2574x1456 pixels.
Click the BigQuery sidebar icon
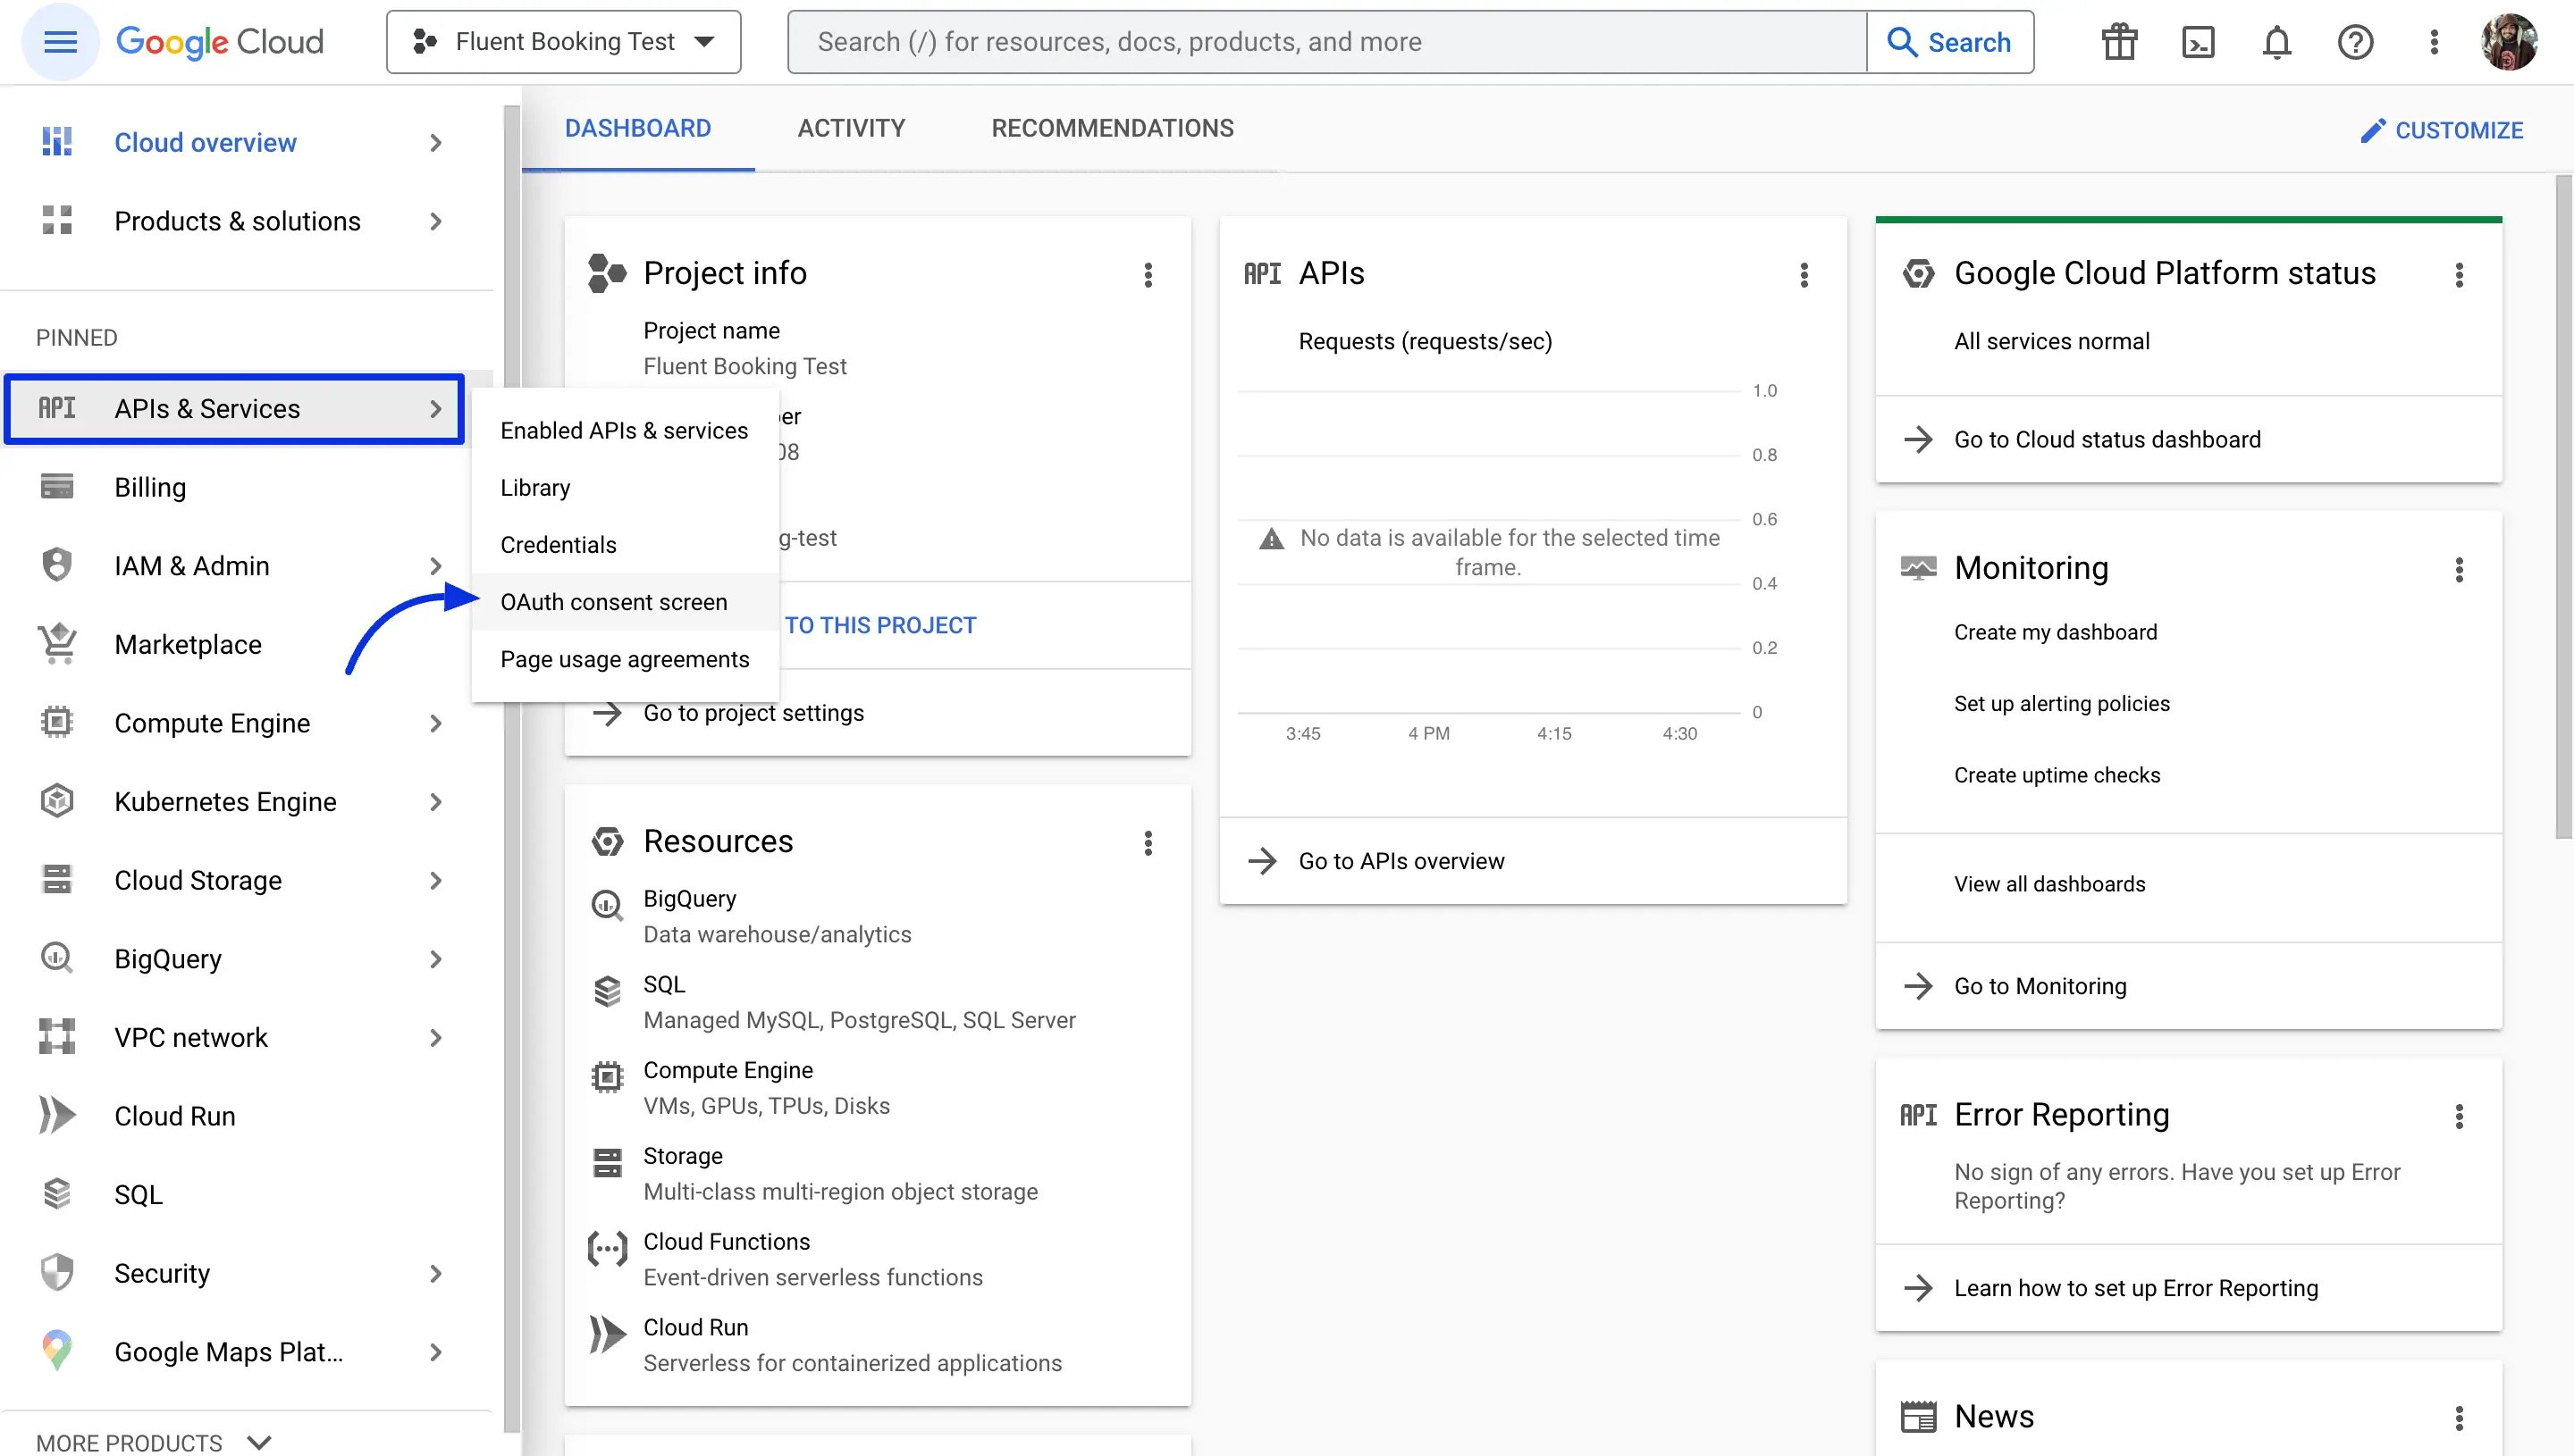click(57, 958)
